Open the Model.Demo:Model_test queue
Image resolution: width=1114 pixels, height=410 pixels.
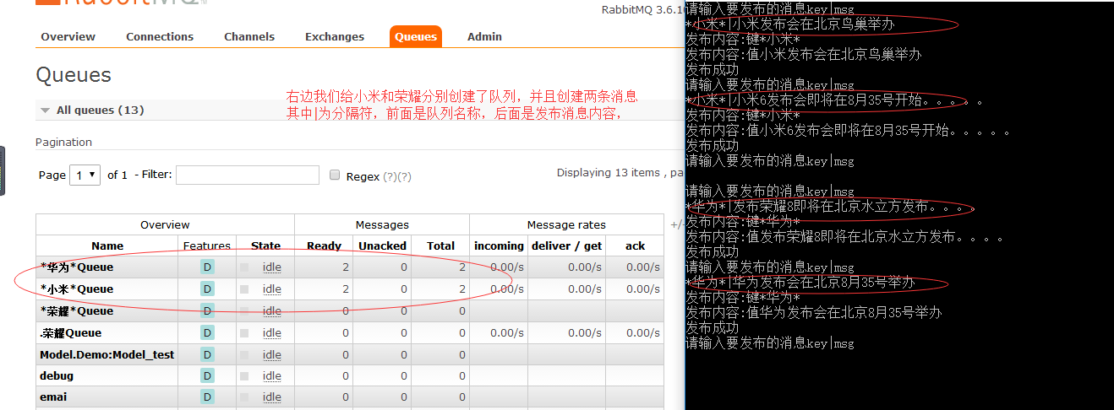click(x=106, y=355)
